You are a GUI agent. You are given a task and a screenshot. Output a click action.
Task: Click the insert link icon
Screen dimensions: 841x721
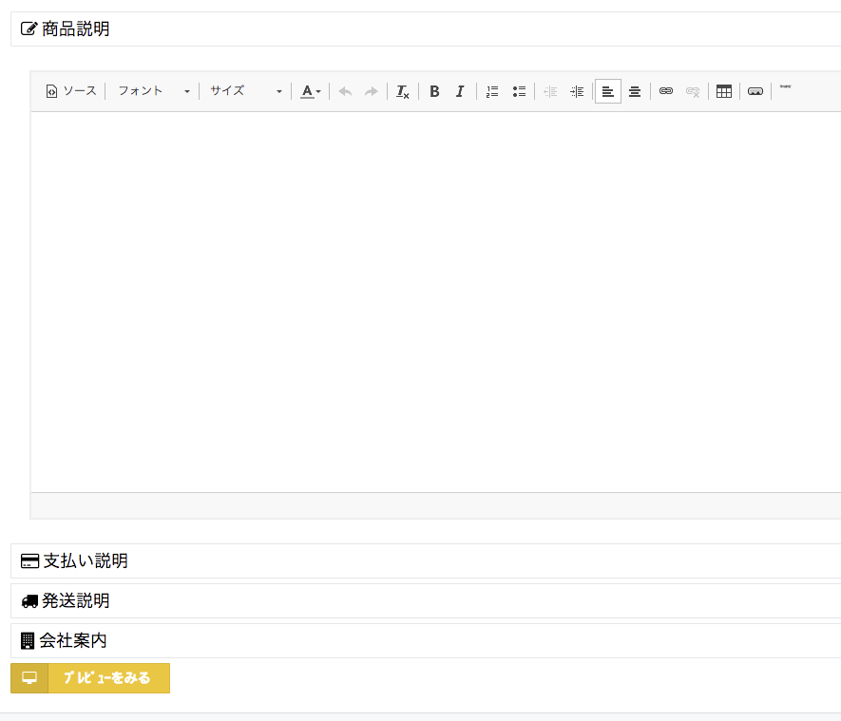tap(666, 91)
